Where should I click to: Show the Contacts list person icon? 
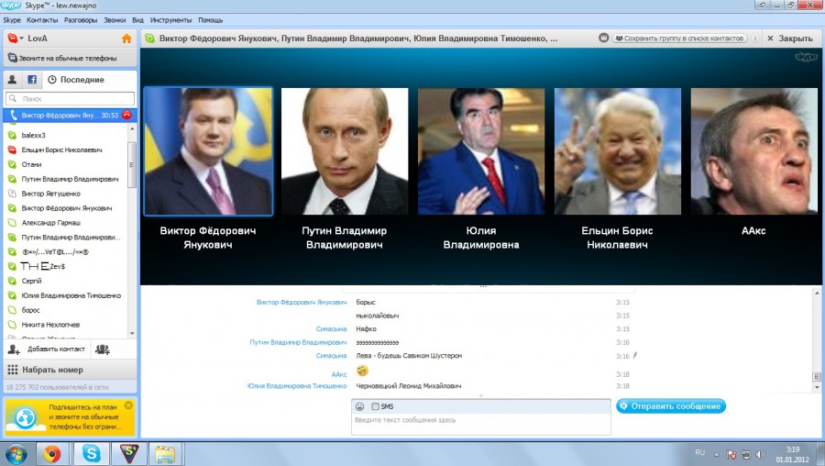point(13,80)
